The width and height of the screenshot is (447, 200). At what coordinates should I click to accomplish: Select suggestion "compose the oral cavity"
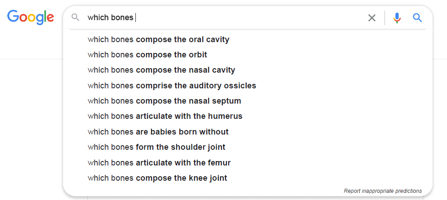click(158, 39)
